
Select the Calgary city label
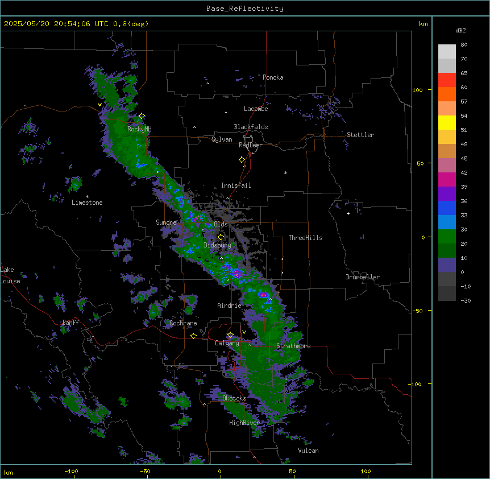coord(227,343)
